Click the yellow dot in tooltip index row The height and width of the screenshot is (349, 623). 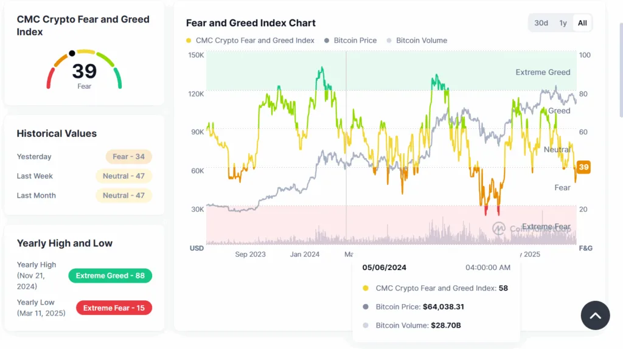point(365,288)
